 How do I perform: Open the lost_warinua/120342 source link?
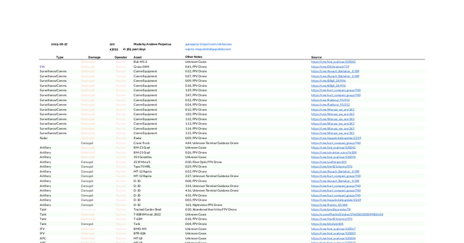coord(333,62)
